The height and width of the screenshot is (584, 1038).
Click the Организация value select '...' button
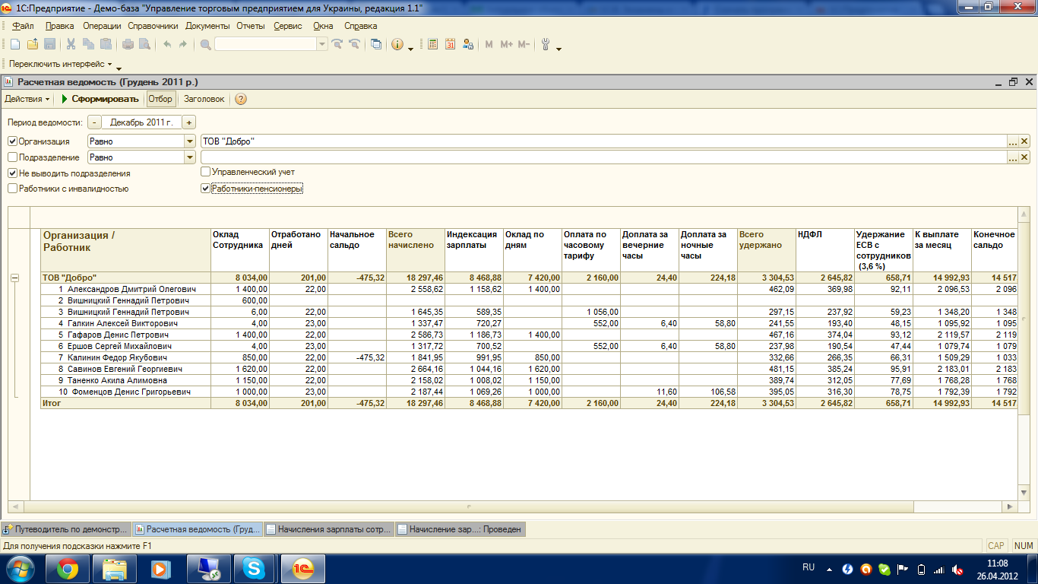1012,141
